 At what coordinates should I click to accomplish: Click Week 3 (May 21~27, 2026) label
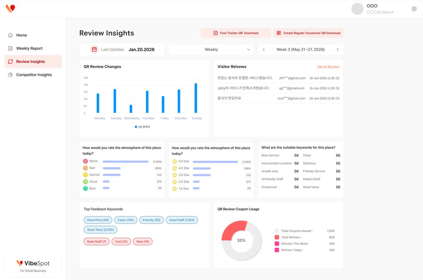[x=301, y=50]
